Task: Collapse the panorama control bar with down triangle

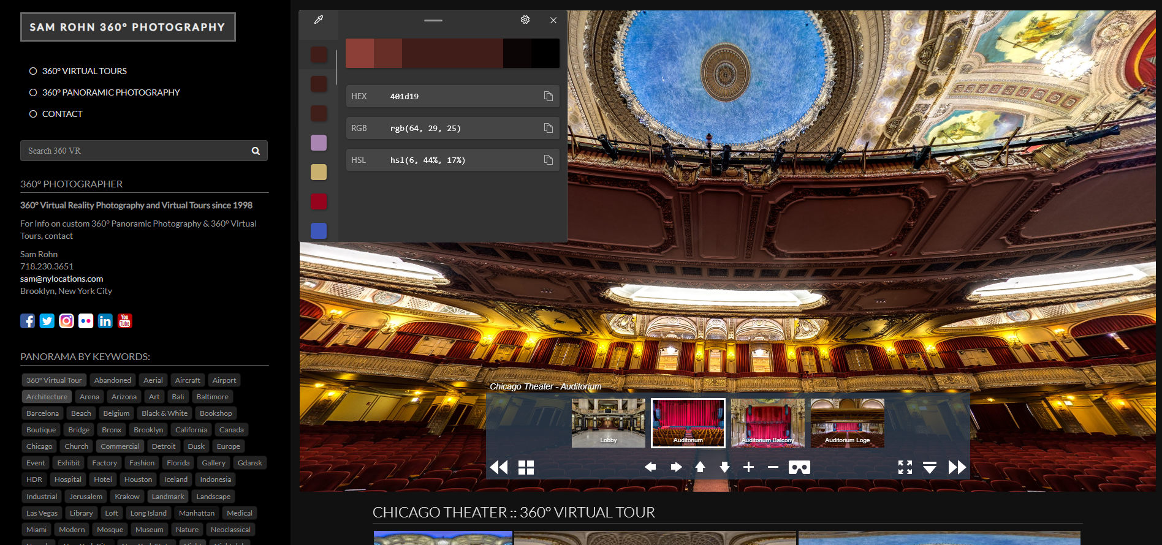Action: click(x=929, y=468)
